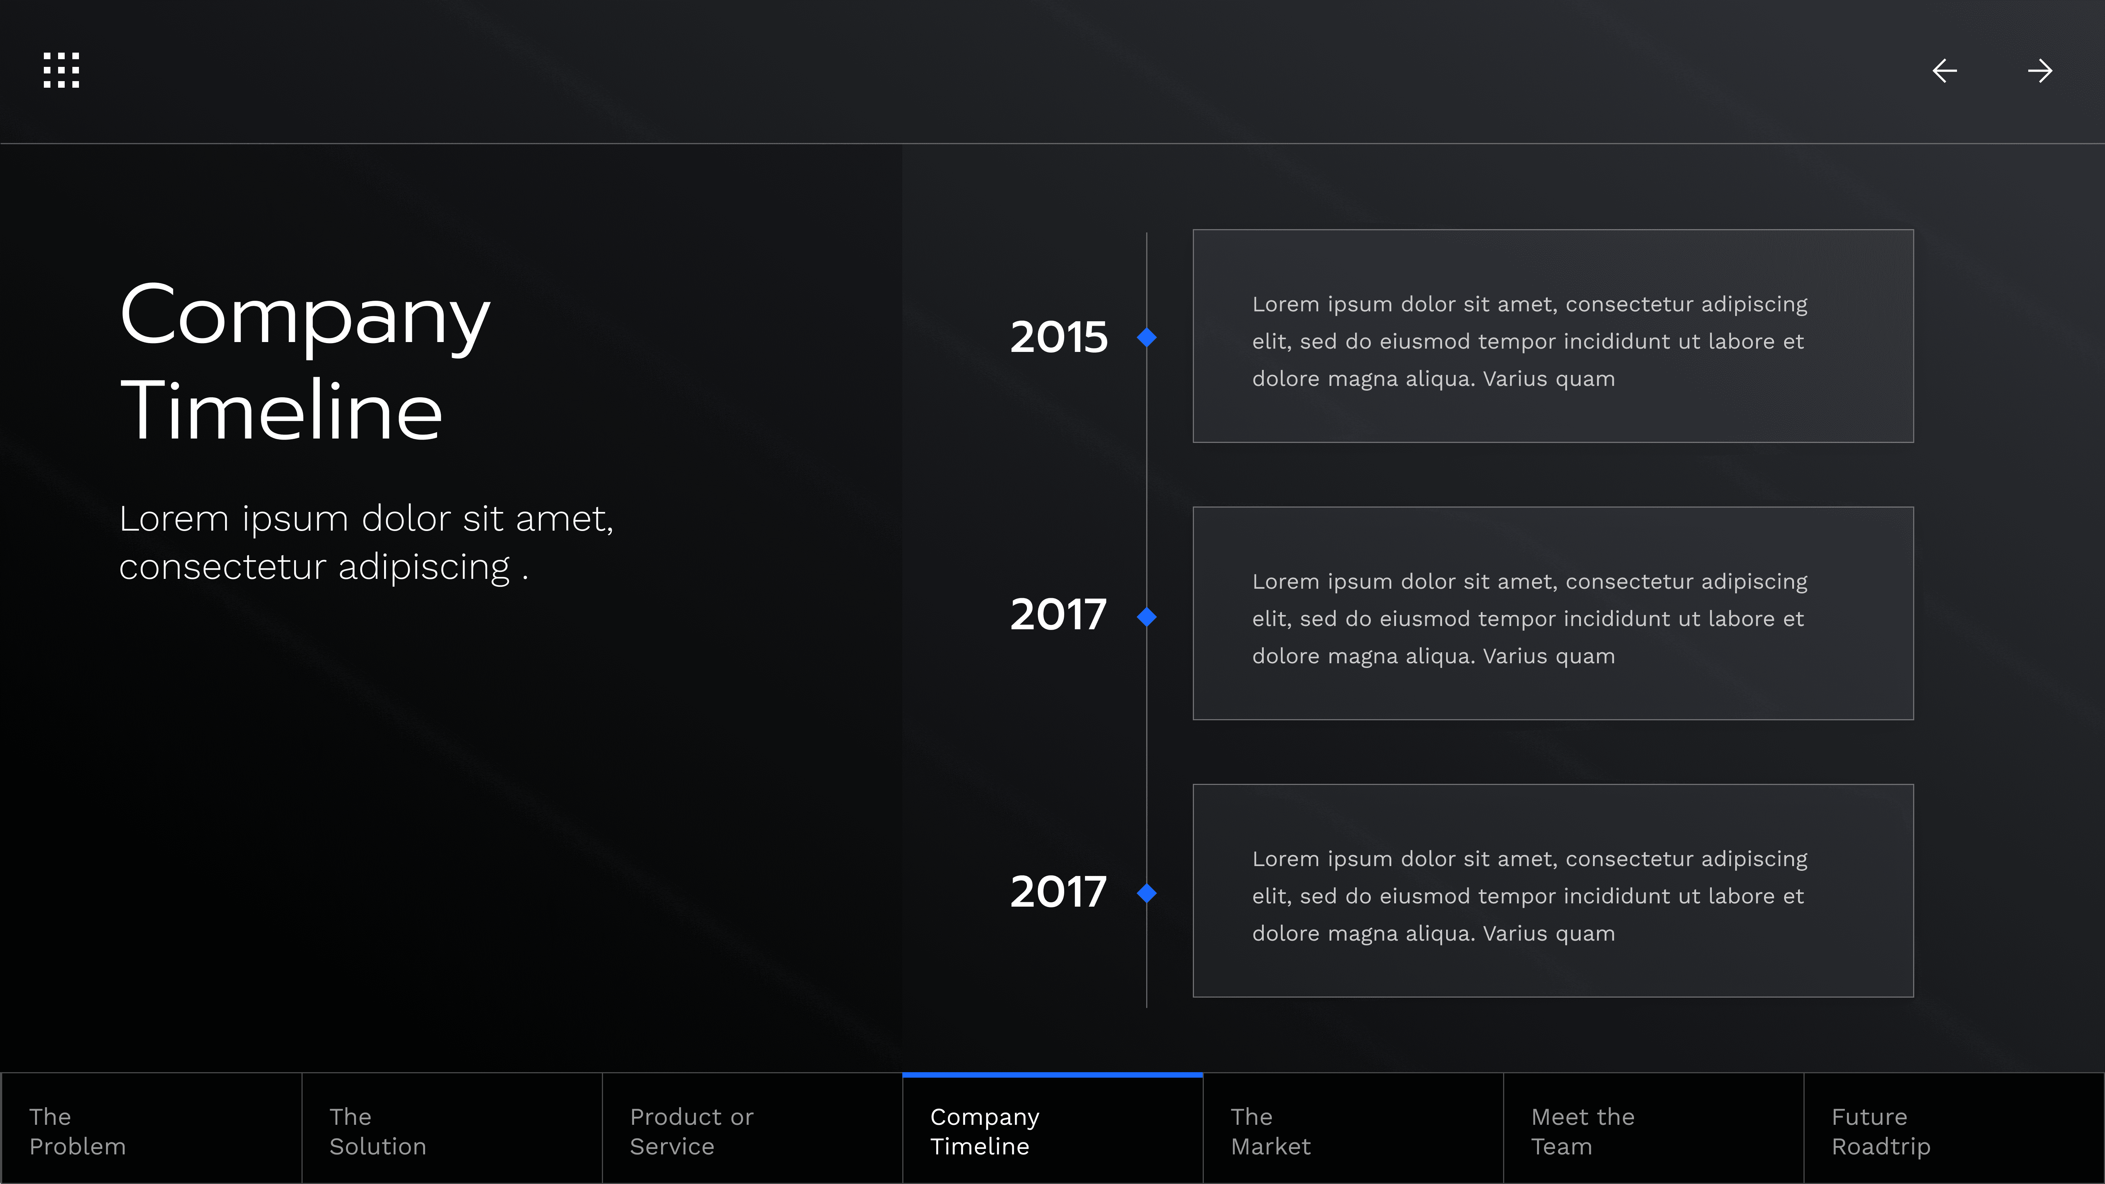Viewport: 2105px width, 1184px height.
Task: Open The Solution tab
Action: (x=452, y=1129)
